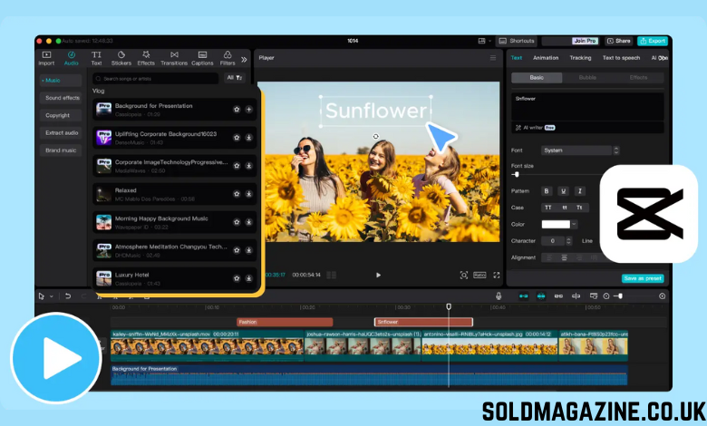Favorite Background for Presentation track
The image size is (707, 426).
click(237, 110)
